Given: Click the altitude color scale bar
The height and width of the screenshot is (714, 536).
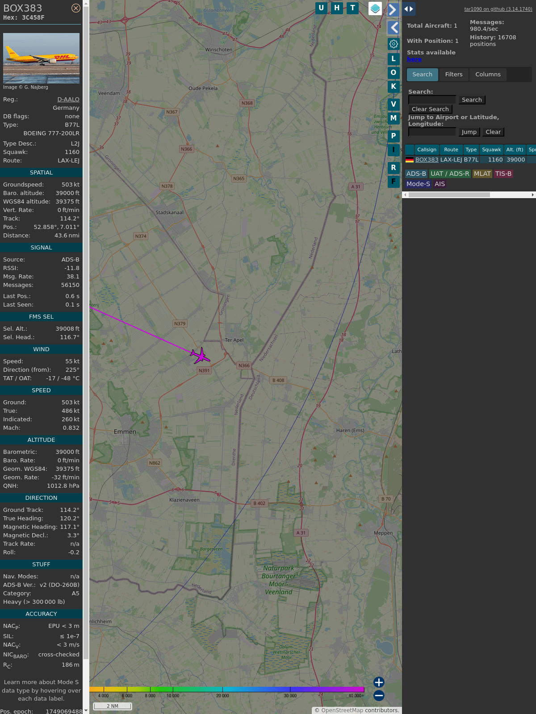Looking at the screenshot, I should click(226, 689).
